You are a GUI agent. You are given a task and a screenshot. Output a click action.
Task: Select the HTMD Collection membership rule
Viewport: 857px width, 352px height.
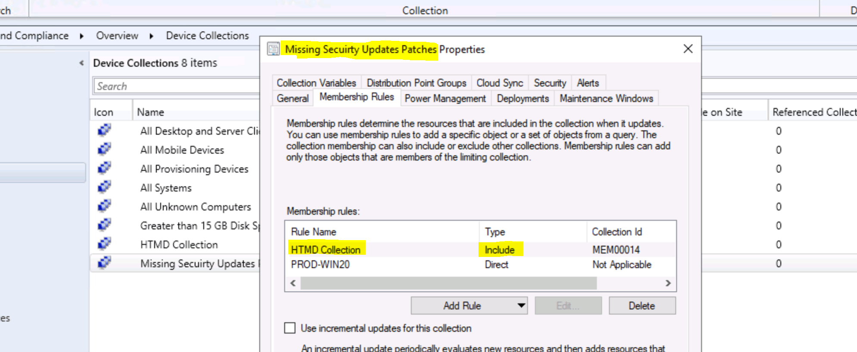coord(480,250)
